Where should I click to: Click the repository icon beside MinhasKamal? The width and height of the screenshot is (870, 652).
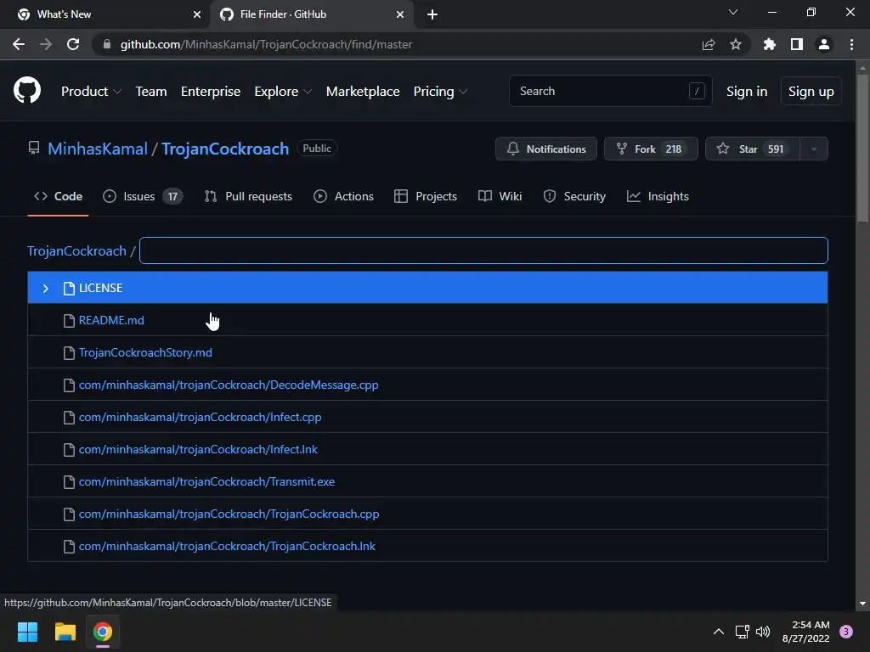tap(34, 148)
